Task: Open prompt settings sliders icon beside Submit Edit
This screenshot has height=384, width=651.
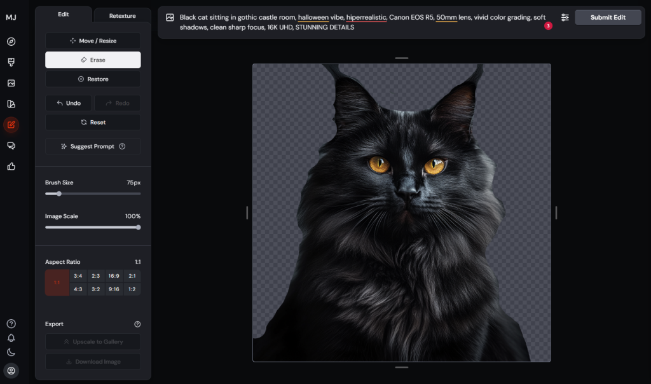Action: (x=565, y=18)
